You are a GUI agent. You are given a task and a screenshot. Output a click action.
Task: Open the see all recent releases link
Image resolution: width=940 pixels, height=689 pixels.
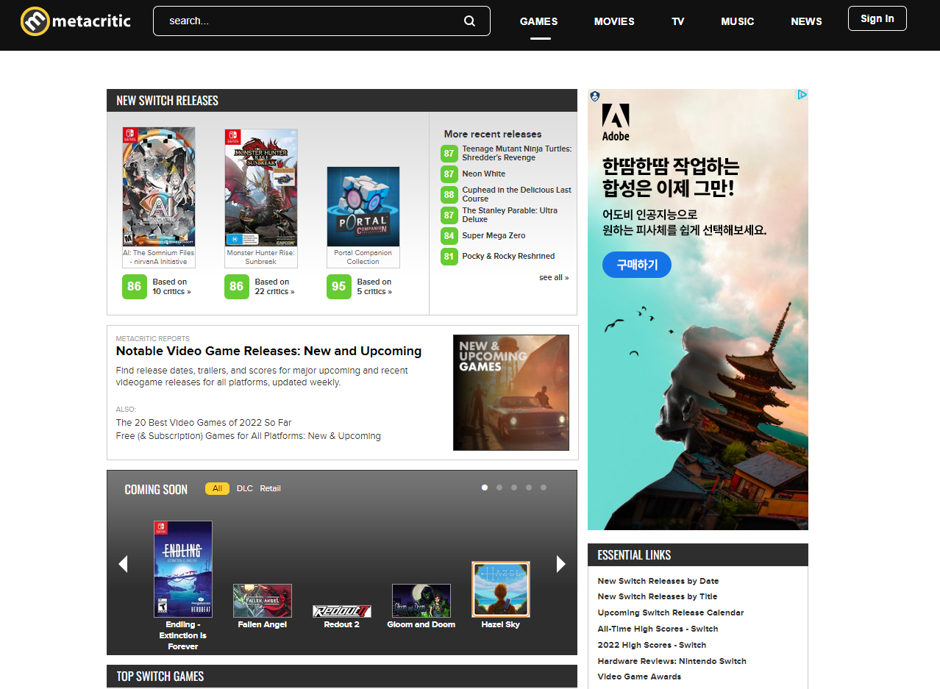point(554,278)
